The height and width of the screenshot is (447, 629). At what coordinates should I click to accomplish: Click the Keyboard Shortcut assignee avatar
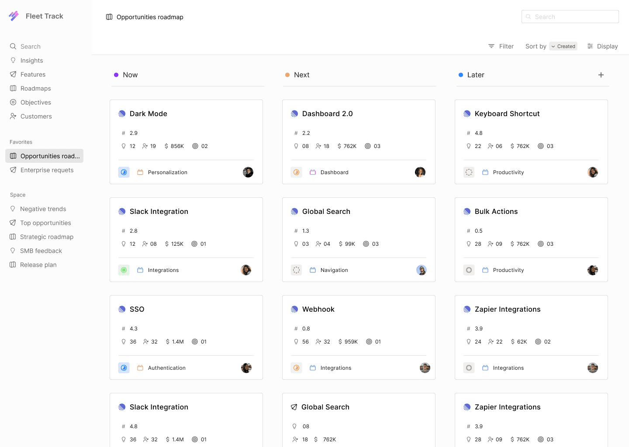coord(593,172)
